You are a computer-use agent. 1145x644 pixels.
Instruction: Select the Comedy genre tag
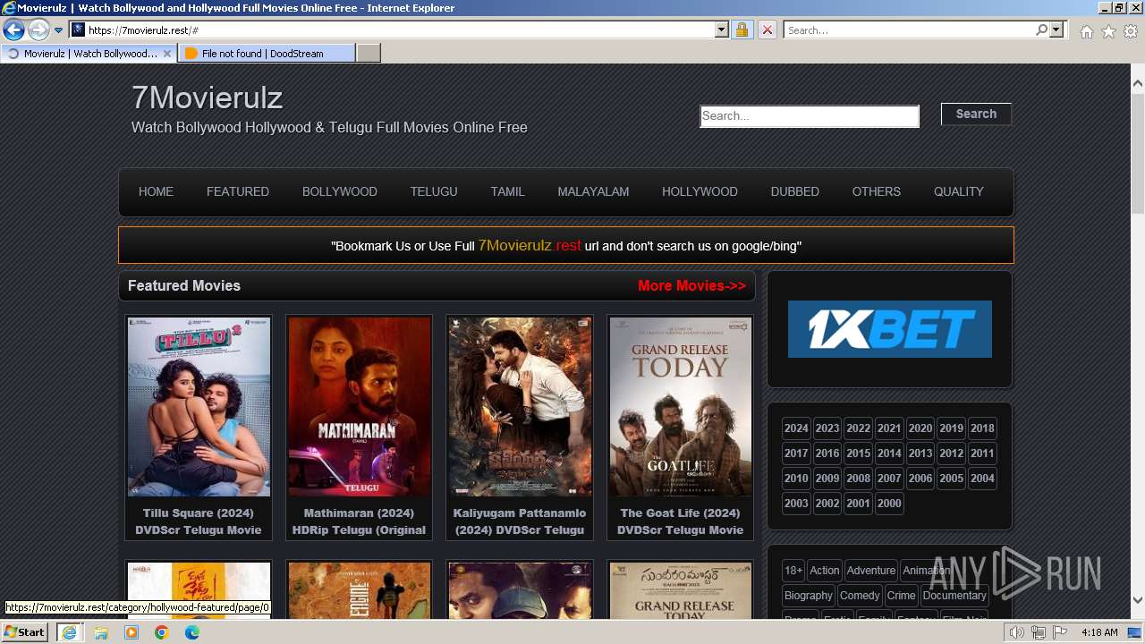click(860, 596)
